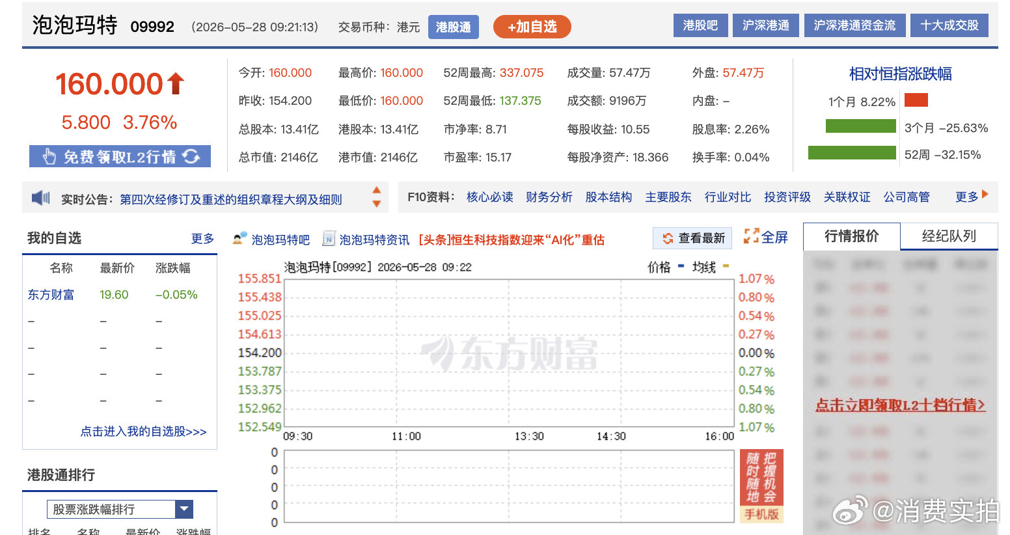Click 更多 in F10资料 row
Screen dimensions: 1010x535
click(966, 197)
